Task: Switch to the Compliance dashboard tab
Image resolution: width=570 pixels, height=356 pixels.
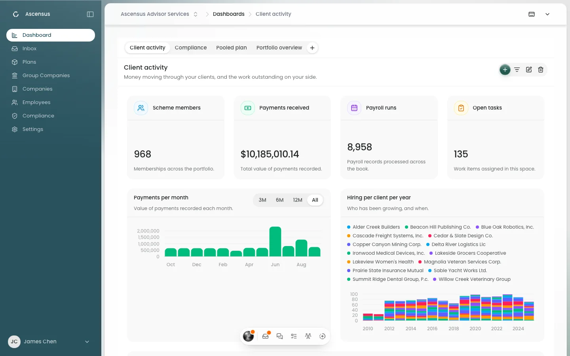Action: point(191,48)
